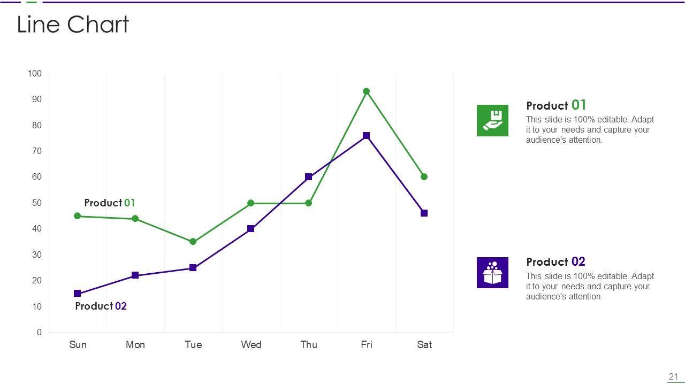685x385 pixels.
Task: Select the purple Product 02 Friday data marker
Action: click(367, 136)
